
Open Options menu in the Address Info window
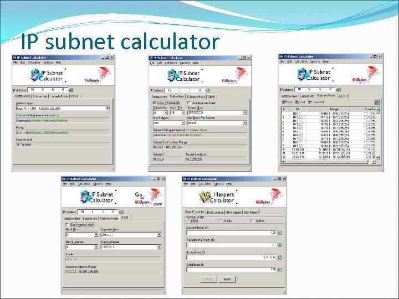coord(48,63)
